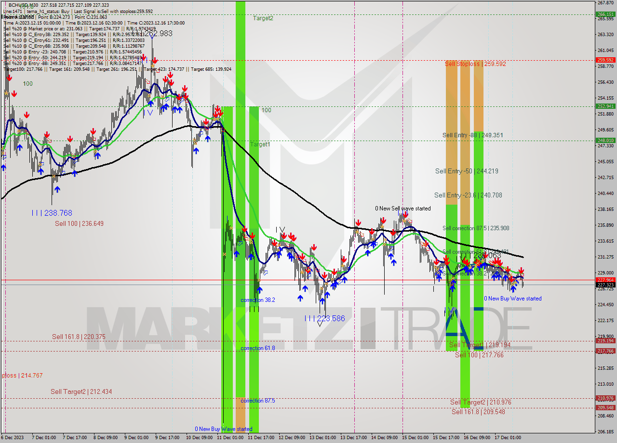Screen dimensions: 617x443
Task: Click the 'Sell correction 87.5 | 235.908' label
Action: [x=476, y=228]
